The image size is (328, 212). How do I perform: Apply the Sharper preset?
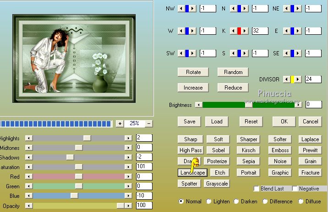tap(248, 139)
